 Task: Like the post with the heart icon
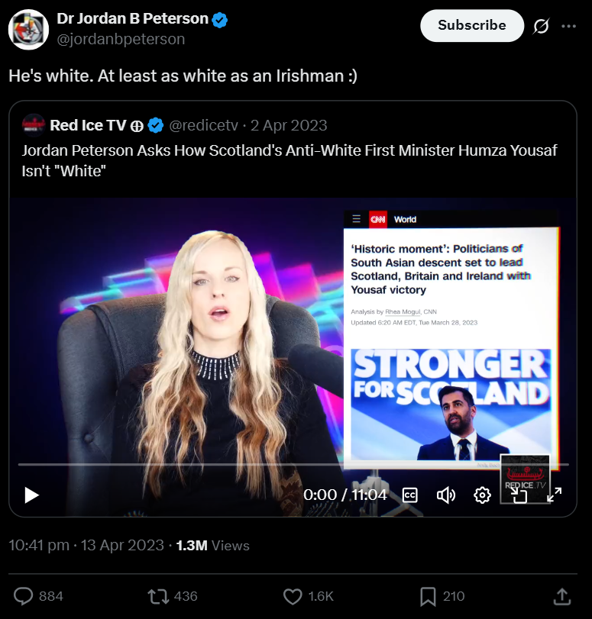[293, 596]
